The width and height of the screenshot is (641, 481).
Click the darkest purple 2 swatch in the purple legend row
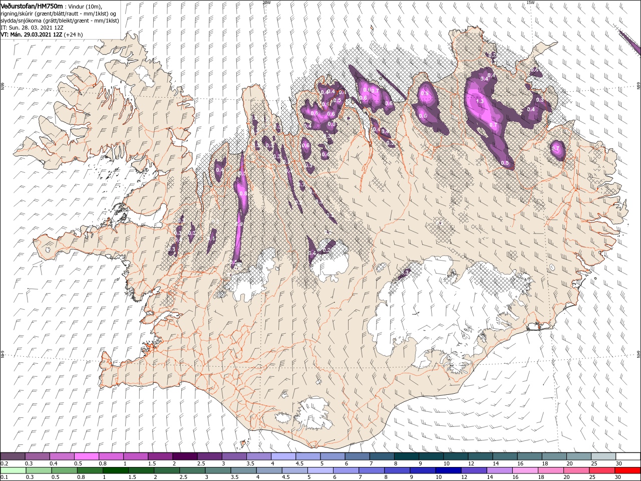point(185,456)
